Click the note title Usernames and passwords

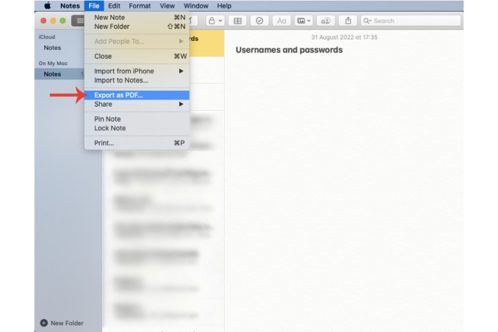pyautogui.click(x=289, y=50)
